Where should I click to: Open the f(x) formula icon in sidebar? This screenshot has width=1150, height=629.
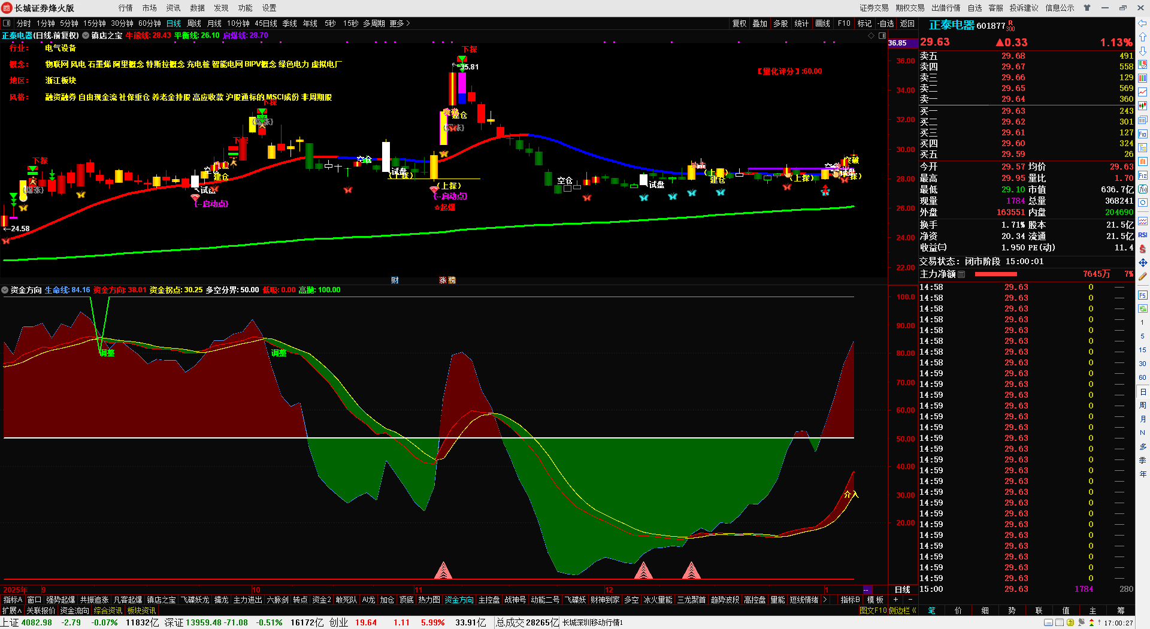(1143, 189)
